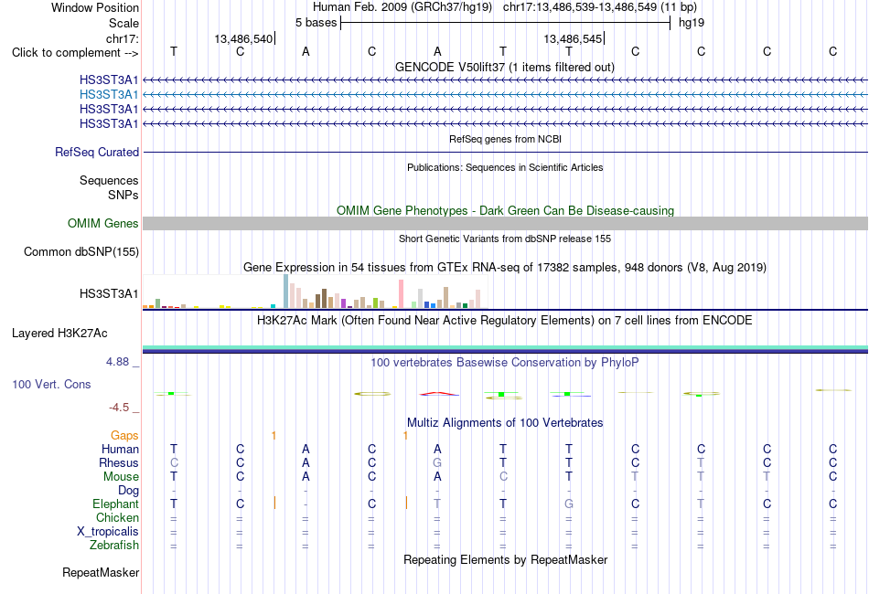This screenshot has width=869, height=594.
Task: Select the Human species row label
Action: click(120, 449)
